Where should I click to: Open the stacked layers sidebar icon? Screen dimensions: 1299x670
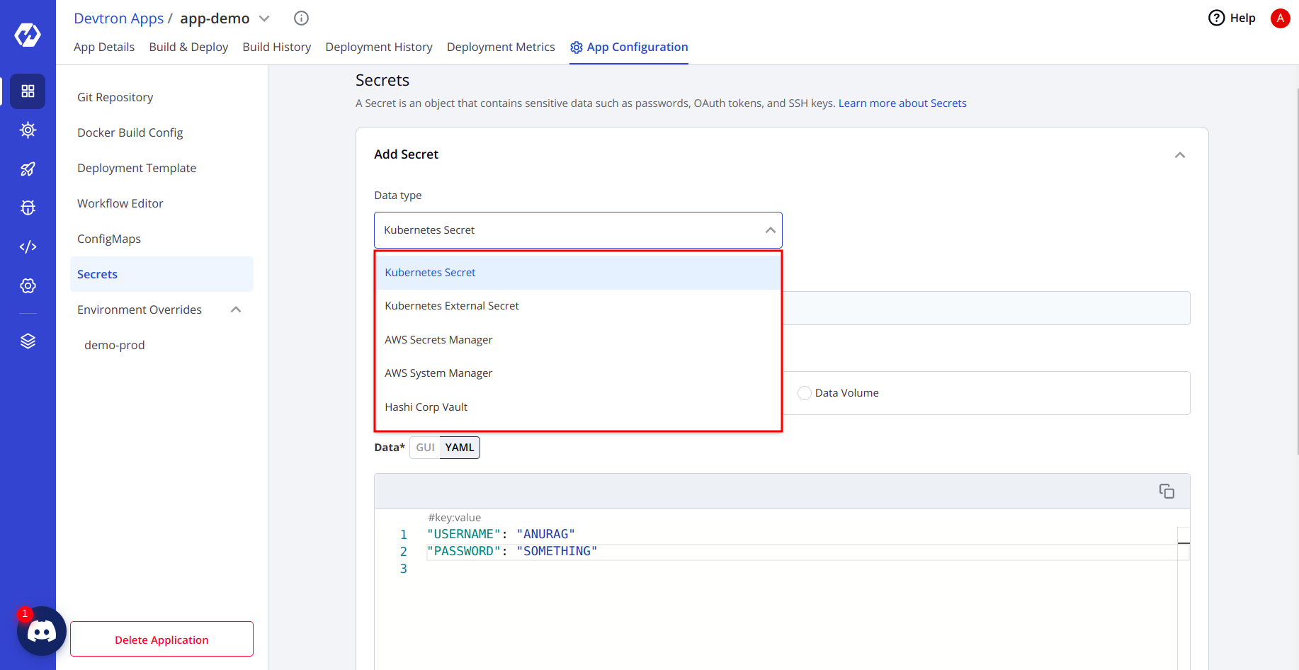[28, 341]
